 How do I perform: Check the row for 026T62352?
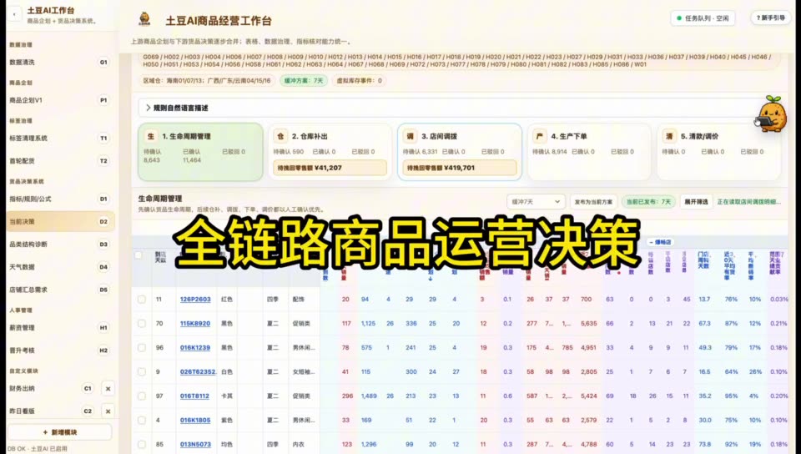142,371
